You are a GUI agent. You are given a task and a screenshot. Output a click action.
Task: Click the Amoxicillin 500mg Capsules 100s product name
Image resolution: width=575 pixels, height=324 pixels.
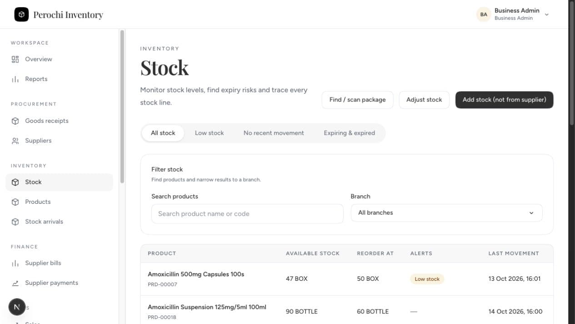click(196, 274)
